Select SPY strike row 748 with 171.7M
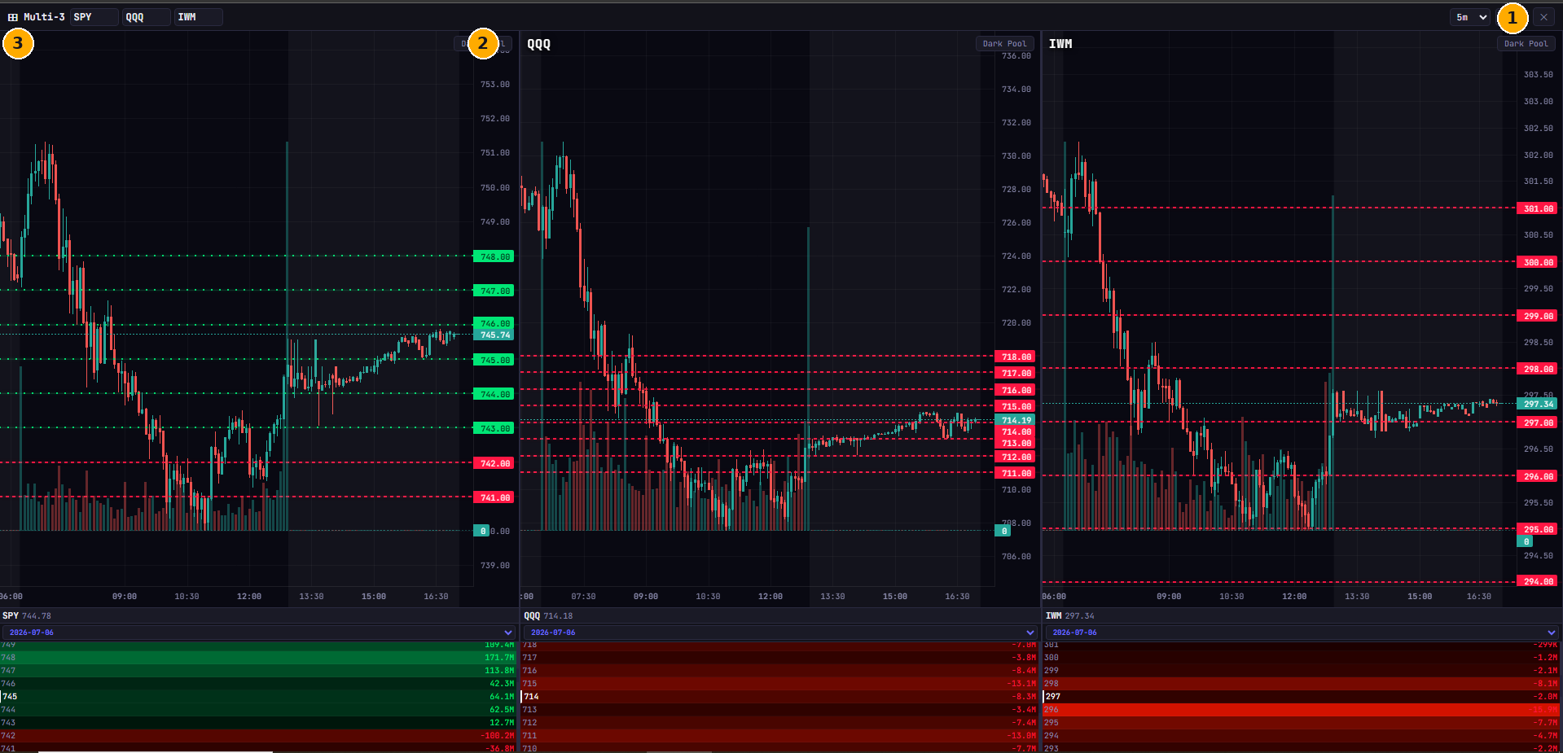Viewport: 1563px width, 753px height. pyautogui.click(x=258, y=658)
